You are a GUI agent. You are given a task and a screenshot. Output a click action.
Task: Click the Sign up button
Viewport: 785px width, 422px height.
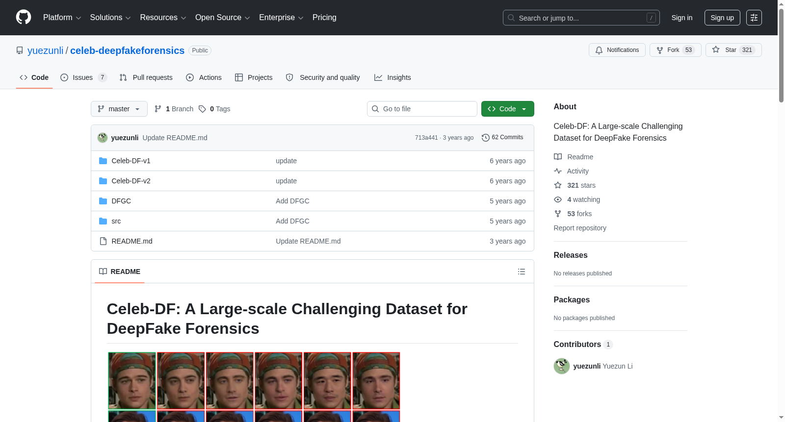(x=722, y=18)
